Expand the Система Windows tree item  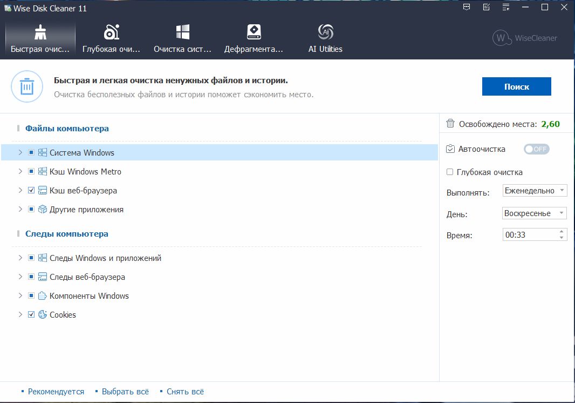click(20, 153)
